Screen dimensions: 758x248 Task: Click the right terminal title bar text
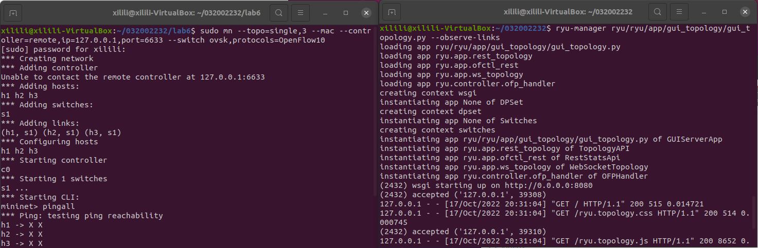(568, 12)
